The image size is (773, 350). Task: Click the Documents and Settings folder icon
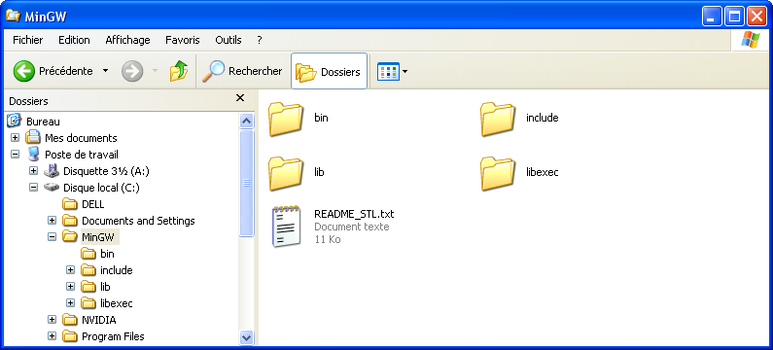[x=70, y=221]
